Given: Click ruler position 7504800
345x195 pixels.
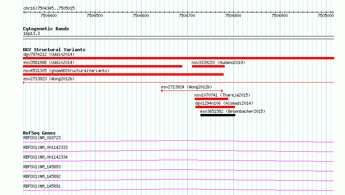Looking at the screenshot, I should (233, 16).
